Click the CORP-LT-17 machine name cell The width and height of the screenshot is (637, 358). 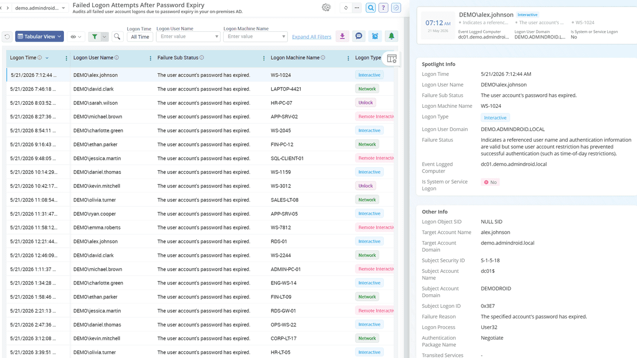(x=284, y=338)
